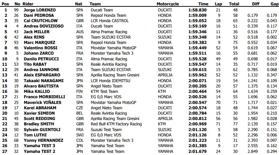Screen dimensions: 279x155
Task: Select LCR Honda IDEMITSU team name
Action: click(108, 81)
